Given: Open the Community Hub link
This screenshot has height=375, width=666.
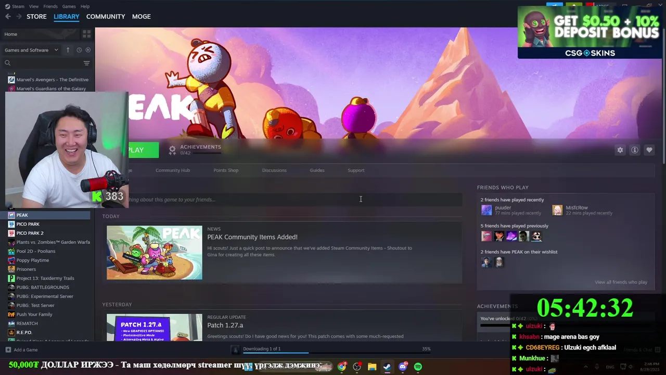Looking at the screenshot, I should click(173, 170).
